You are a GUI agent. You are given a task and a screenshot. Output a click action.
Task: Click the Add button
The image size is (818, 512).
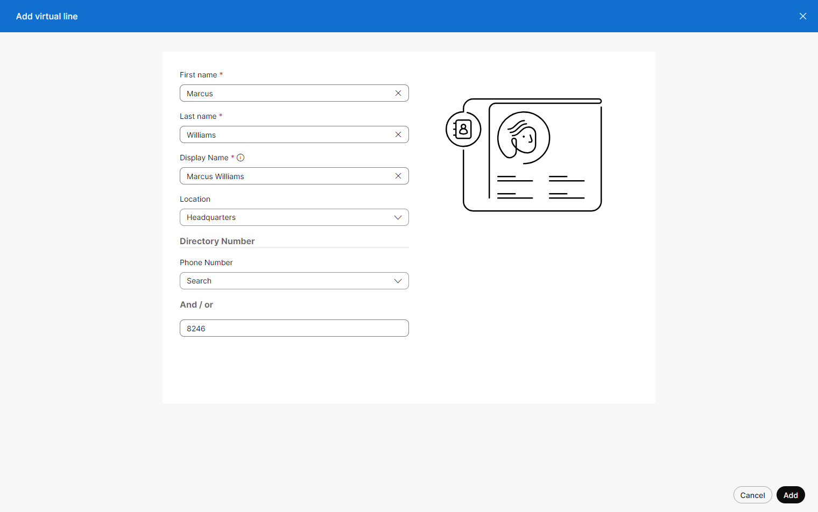click(791, 495)
